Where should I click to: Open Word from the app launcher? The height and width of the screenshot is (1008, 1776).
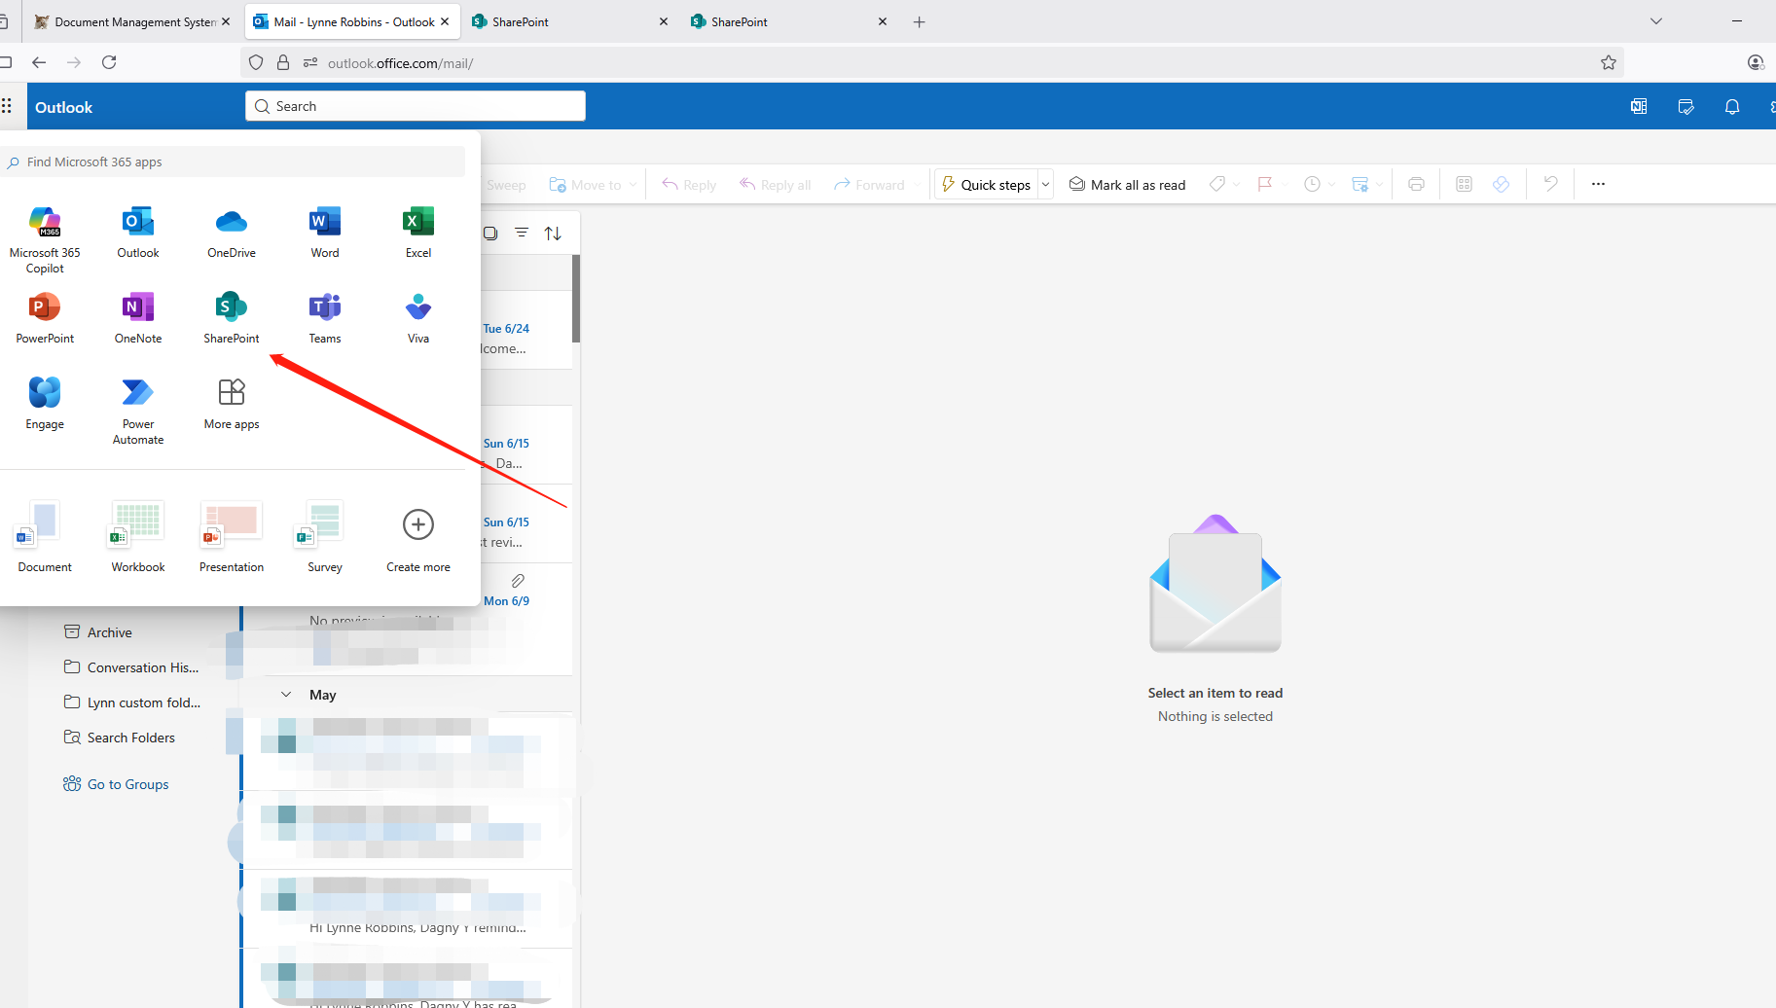(325, 232)
